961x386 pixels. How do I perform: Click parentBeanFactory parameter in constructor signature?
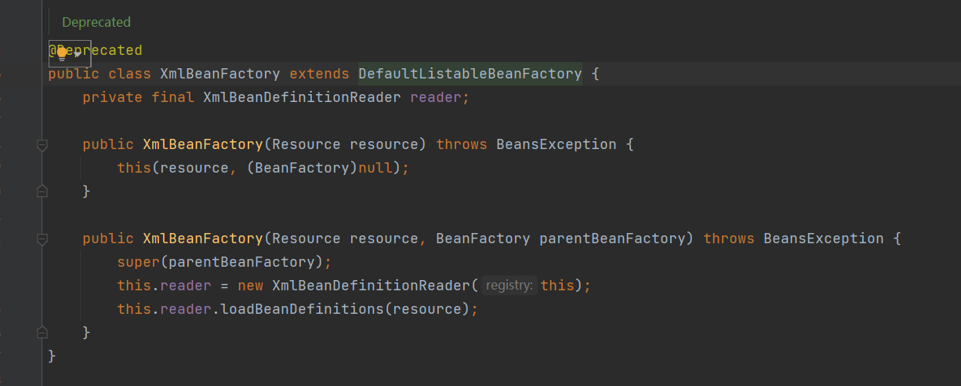coord(612,239)
